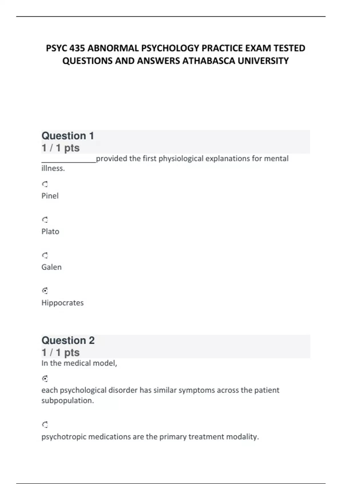The image size is (342, 484).
Task: Choose radio for 'psychotropic medications' answer
Action: (x=45, y=425)
